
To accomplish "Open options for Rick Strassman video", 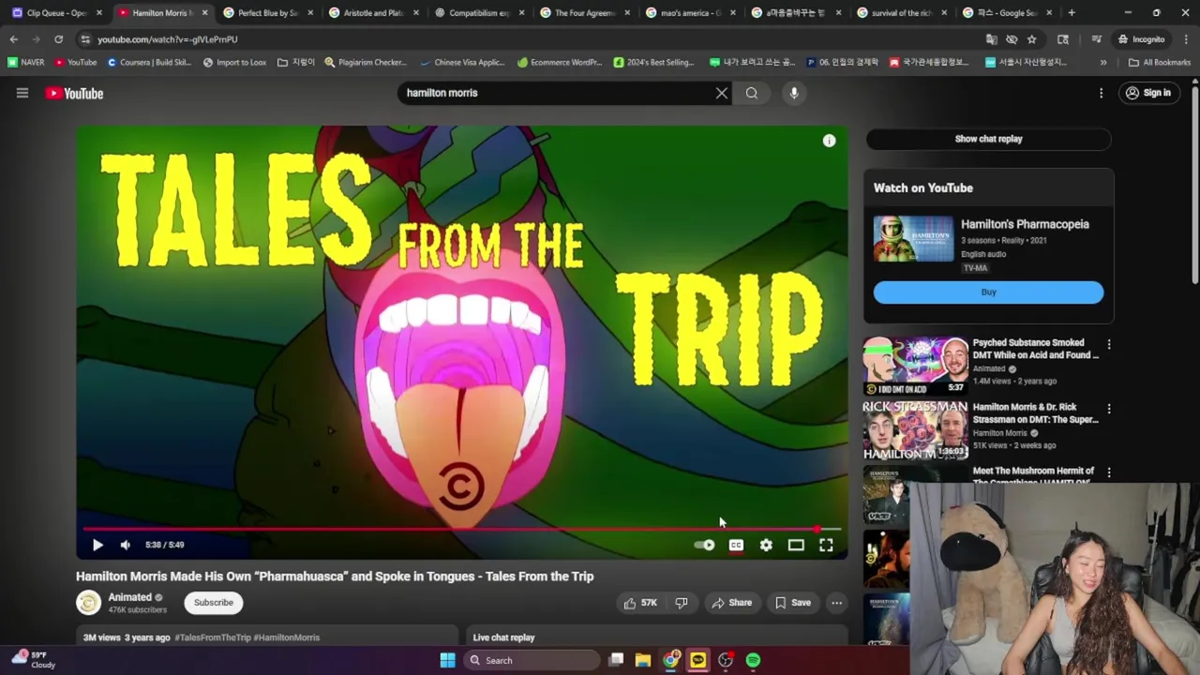I will [x=1109, y=410].
